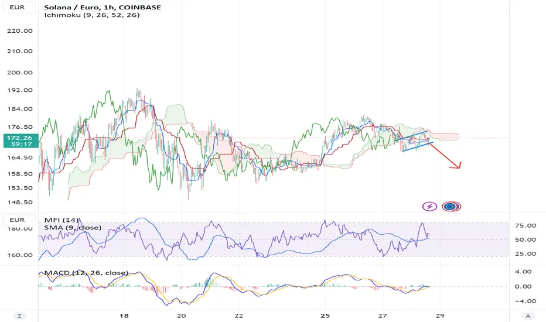Click the 210.00 price axis label
This screenshot has height=322, width=546.
coord(20,51)
